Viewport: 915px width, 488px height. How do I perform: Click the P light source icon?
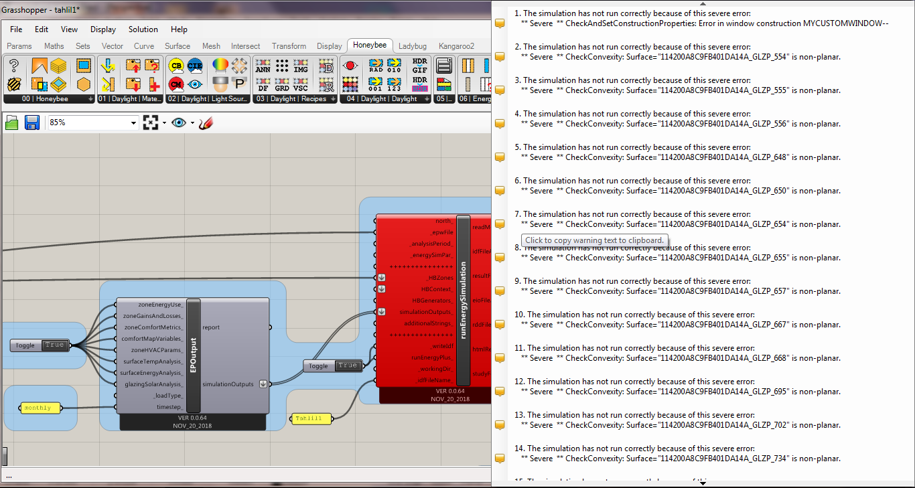[x=239, y=84]
